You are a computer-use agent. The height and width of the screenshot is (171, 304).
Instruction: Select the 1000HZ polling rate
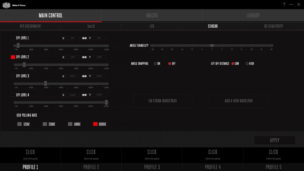point(95,124)
